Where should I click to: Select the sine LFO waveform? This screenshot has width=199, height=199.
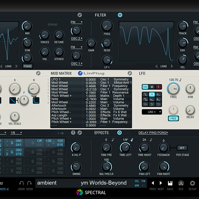[x=145, y=95]
